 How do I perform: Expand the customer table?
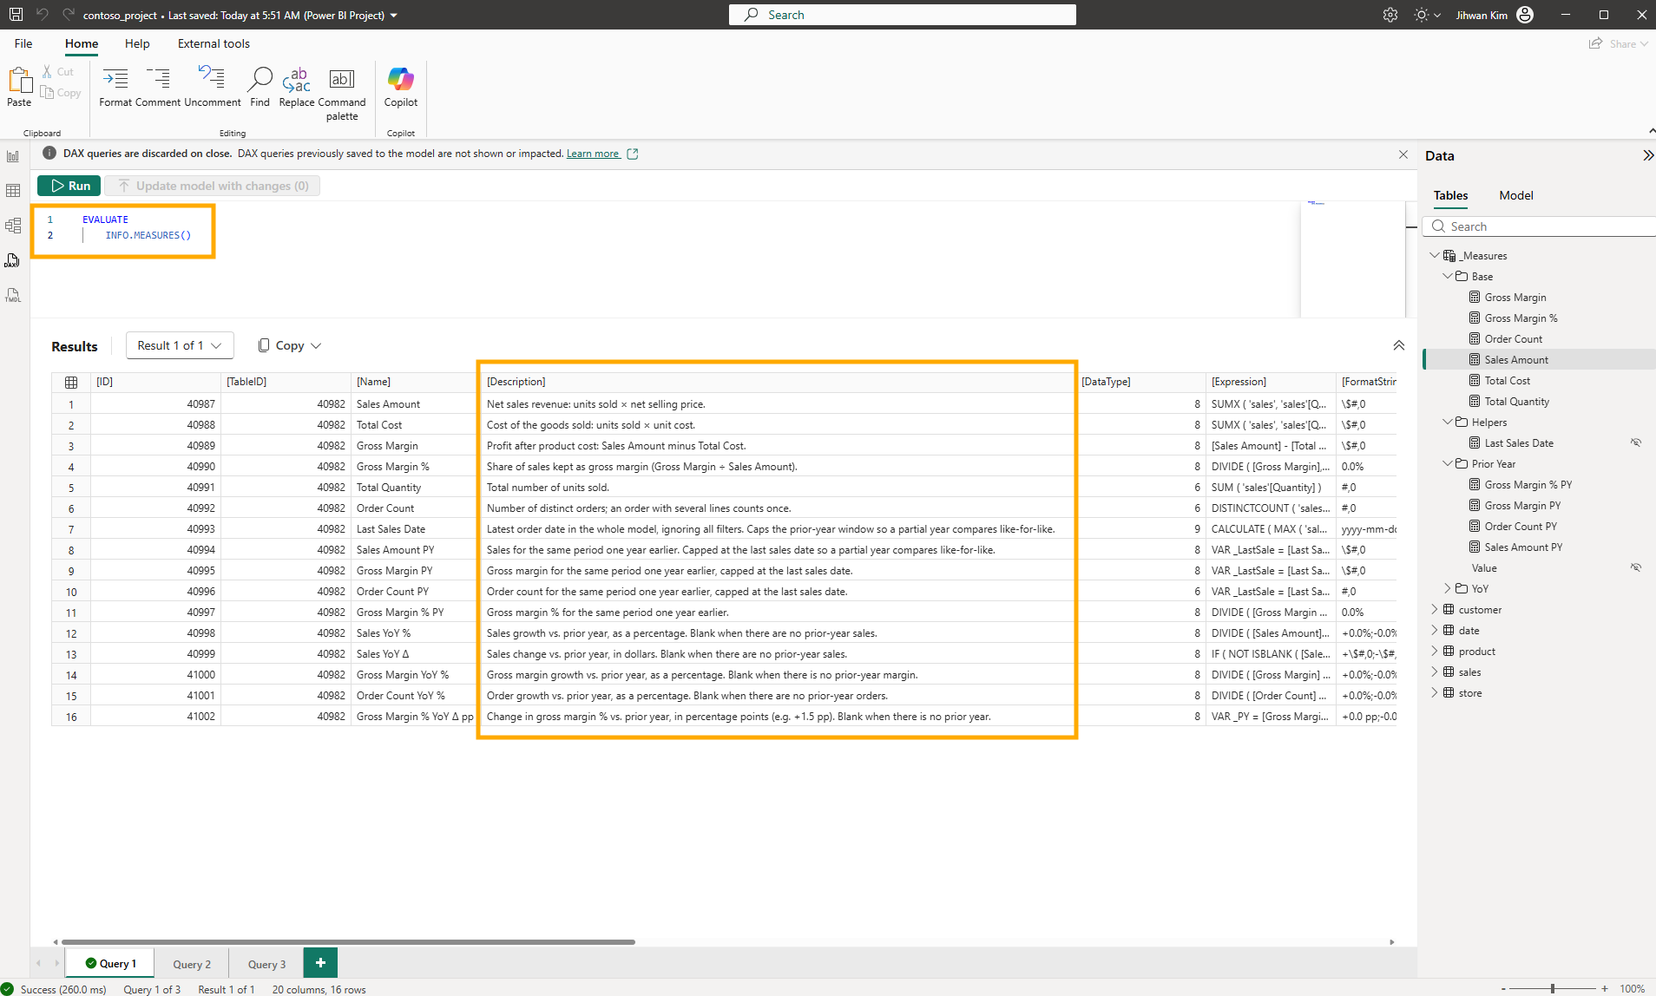(x=1435, y=610)
